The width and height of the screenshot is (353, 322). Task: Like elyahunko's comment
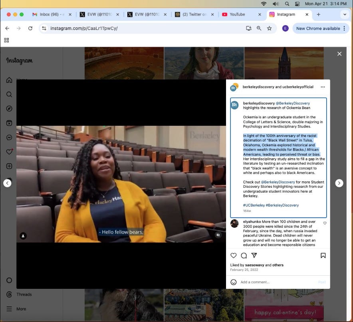325,223
